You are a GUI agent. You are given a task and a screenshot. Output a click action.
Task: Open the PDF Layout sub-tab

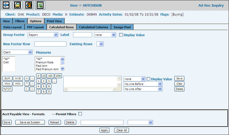click(36, 27)
